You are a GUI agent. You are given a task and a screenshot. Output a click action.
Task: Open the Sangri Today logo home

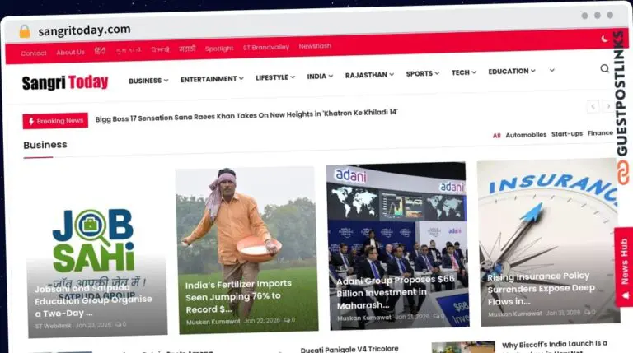(x=64, y=82)
